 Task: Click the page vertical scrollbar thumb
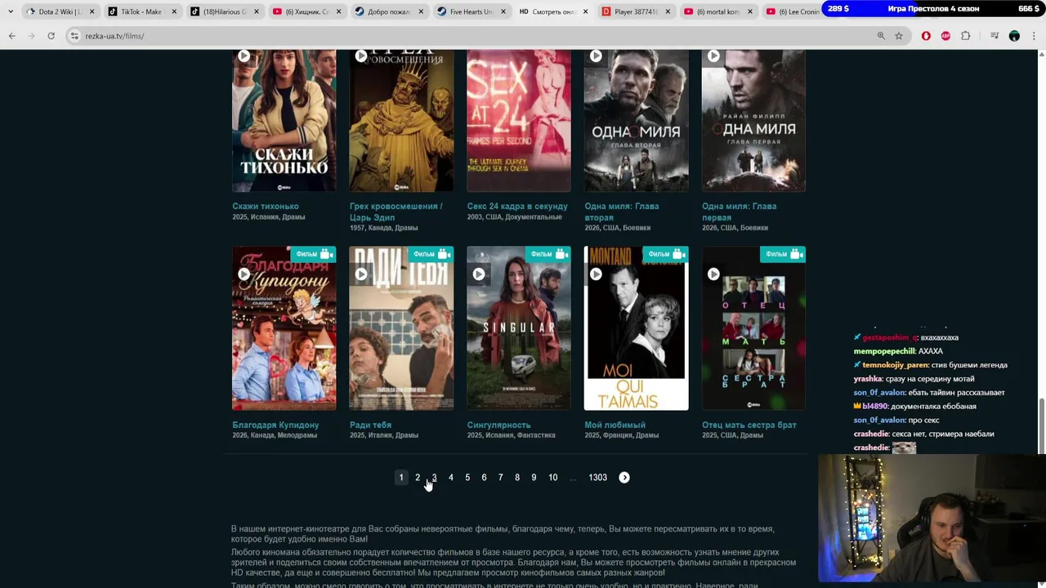[1041, 427]
